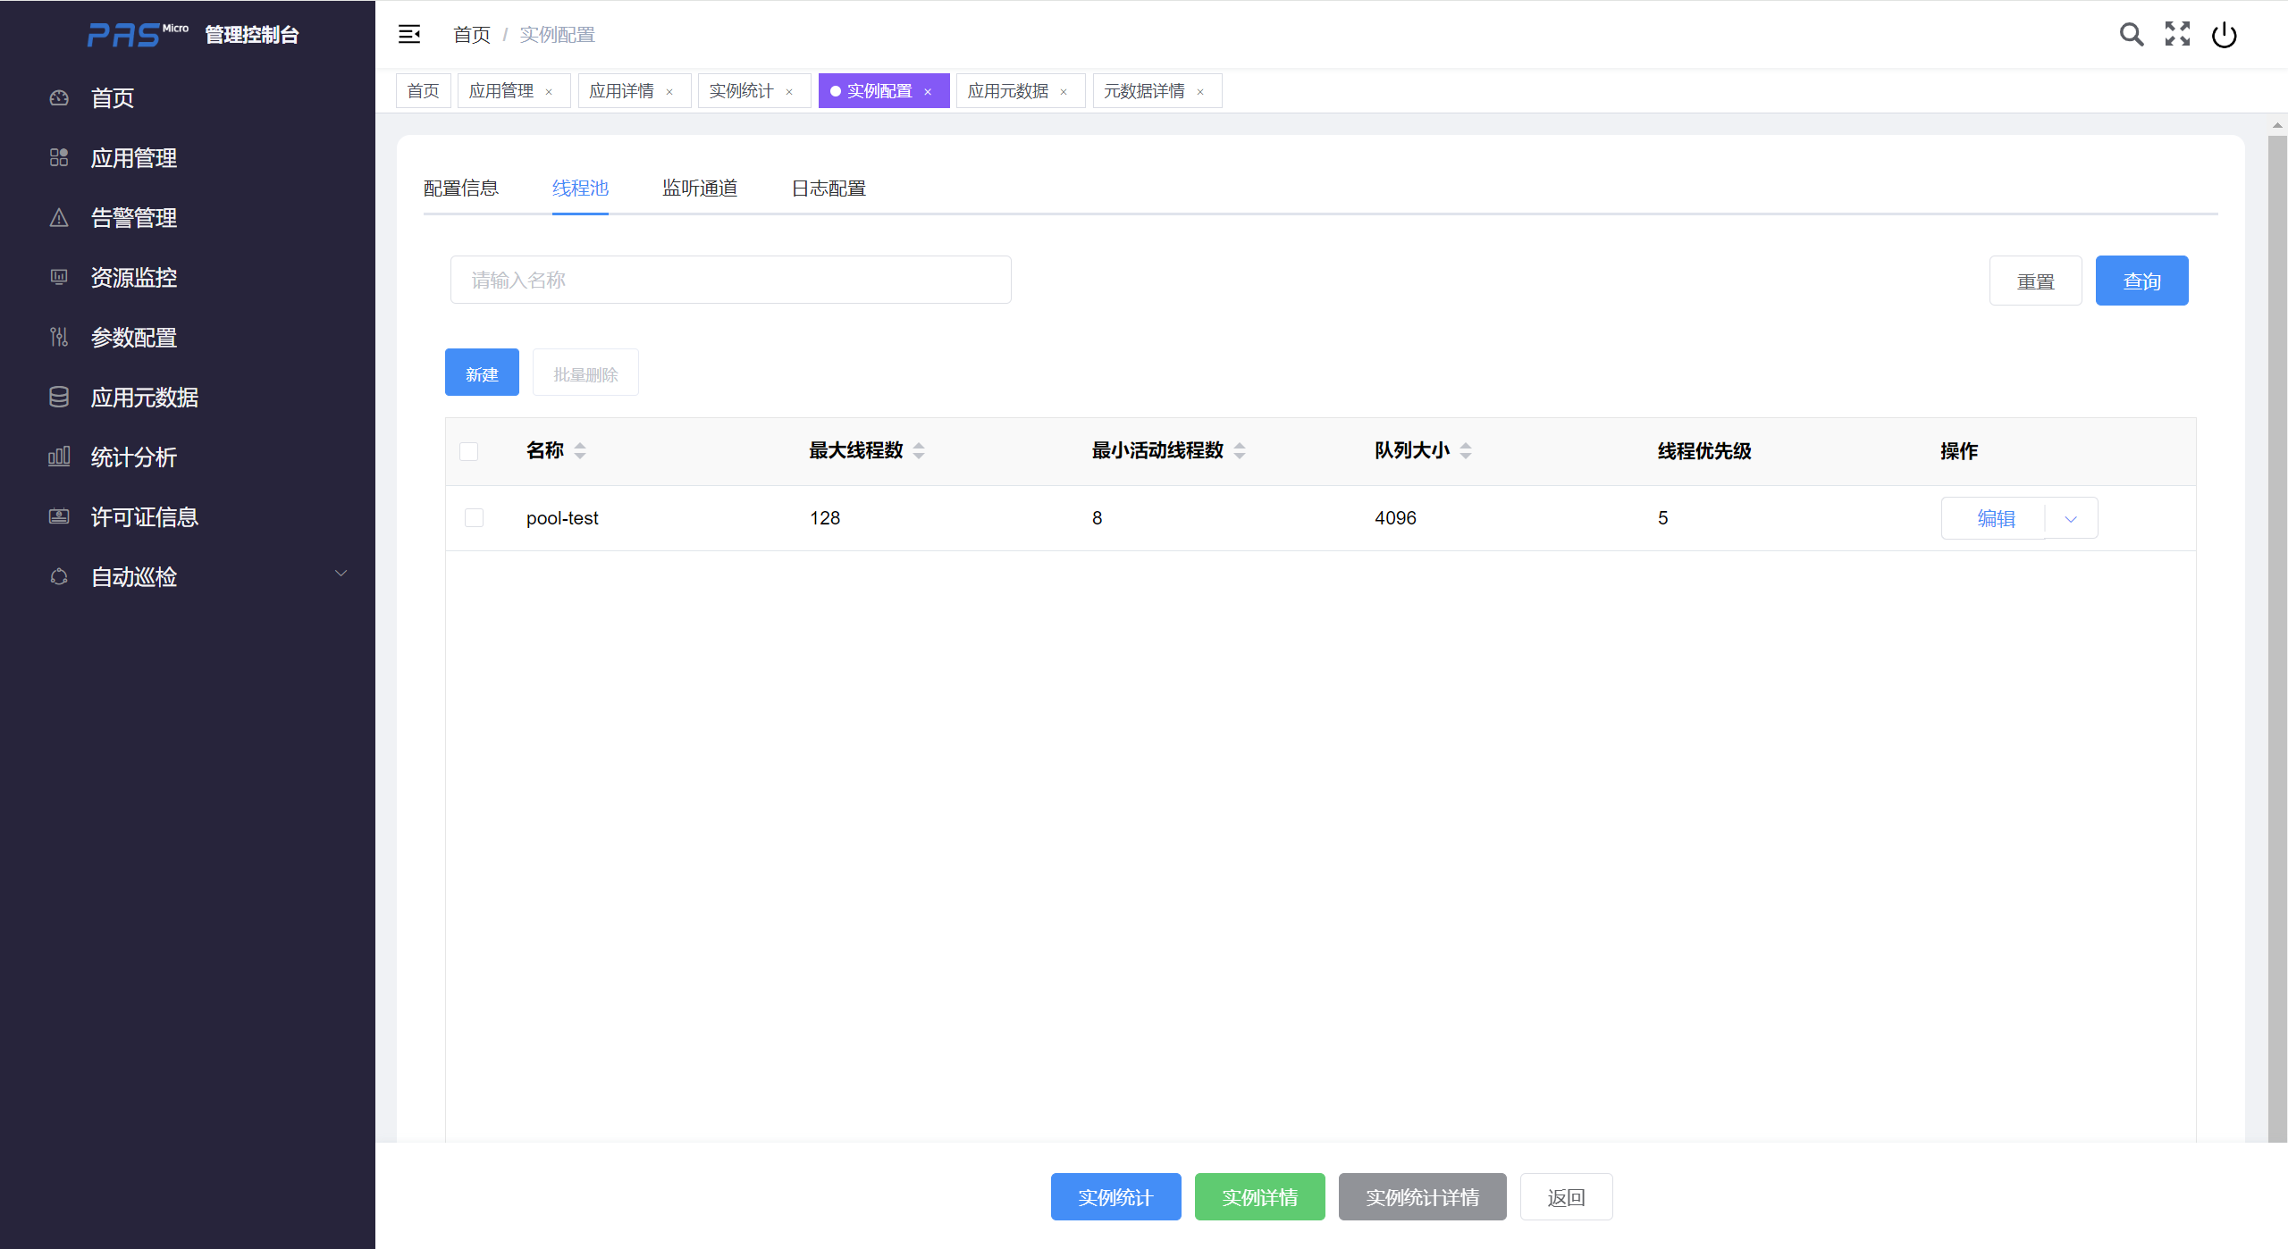Screen dimensions: 2288x1249
Task: Switch to the 日志配置 tab
Action: (829, 189)
